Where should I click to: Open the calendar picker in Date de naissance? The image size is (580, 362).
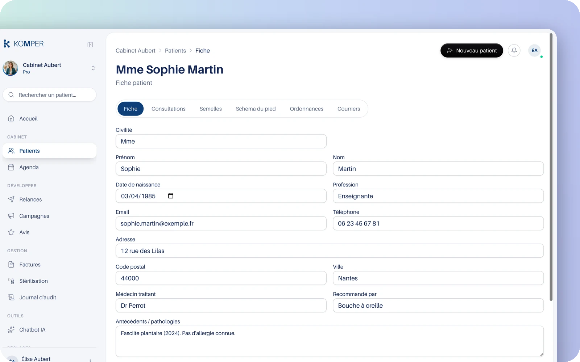coord(171,196)
